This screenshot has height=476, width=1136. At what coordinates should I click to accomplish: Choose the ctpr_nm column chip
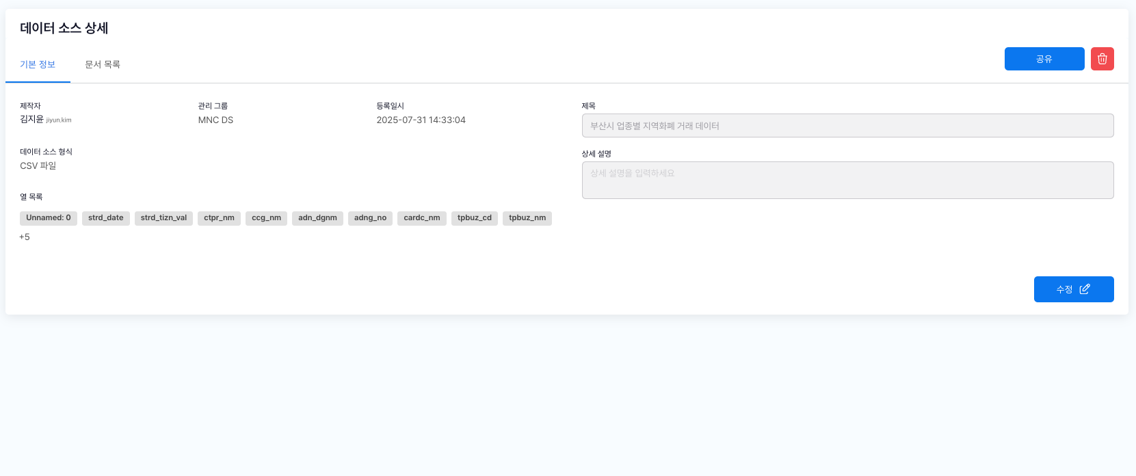pyautogui.click(x=219, y=218)
